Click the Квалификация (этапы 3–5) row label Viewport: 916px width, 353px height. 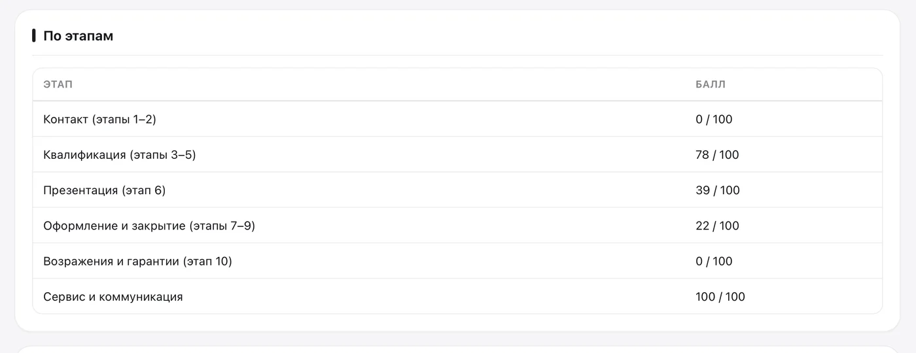click(x=120, y=155)
